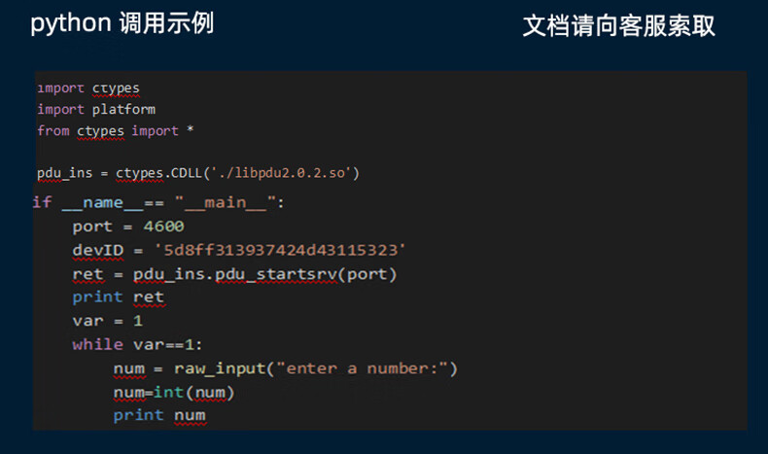Click the "int" conversion in "num=int(num)"
The image size is (768, 454).
173,392
